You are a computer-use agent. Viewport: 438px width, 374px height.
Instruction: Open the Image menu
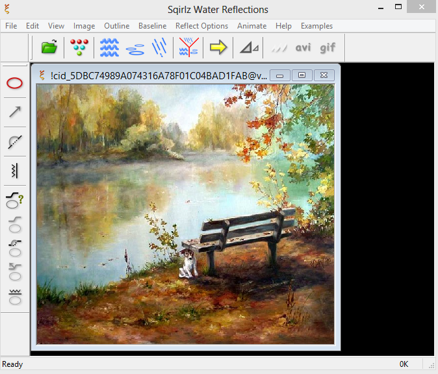[x=84, y=26]
